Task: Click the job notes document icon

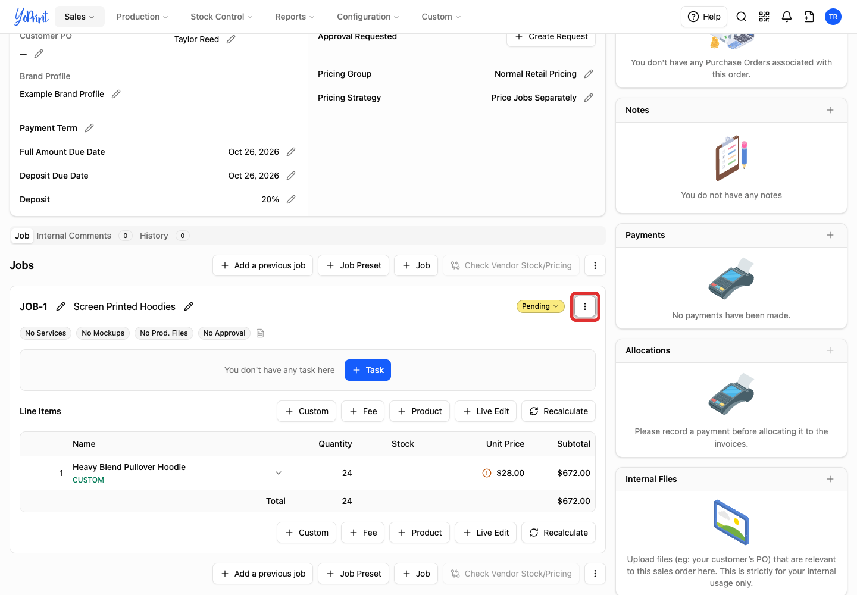Action: 260,333
